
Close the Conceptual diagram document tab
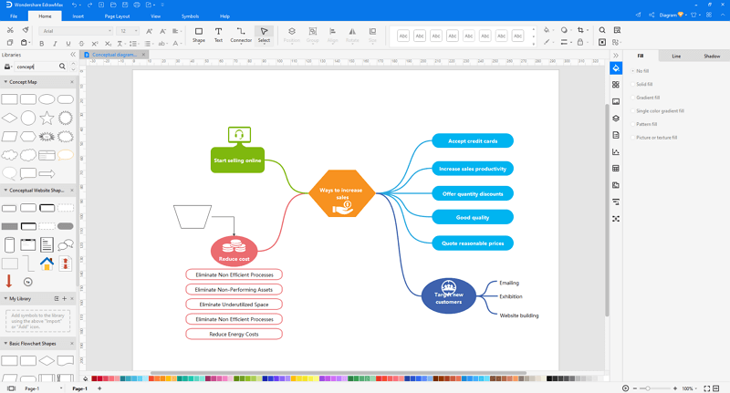(143, 55)
